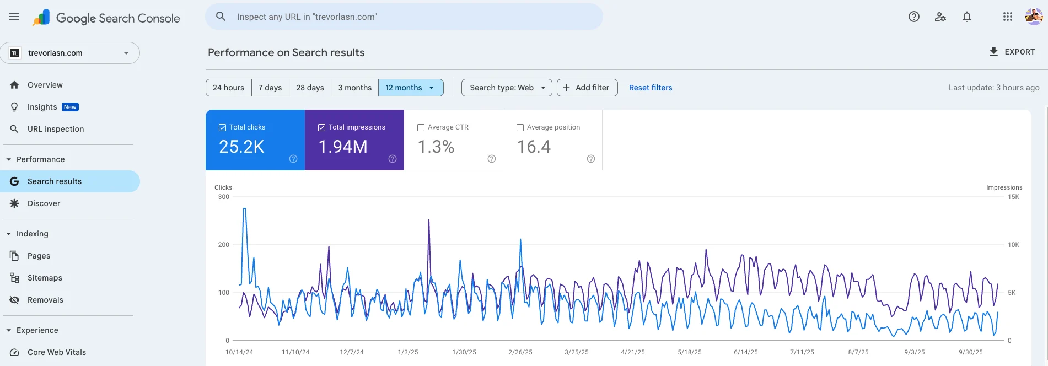Click the Google G icon for Search results
1048x366 pixels.
pyautogui.click(x=14, y=181)
